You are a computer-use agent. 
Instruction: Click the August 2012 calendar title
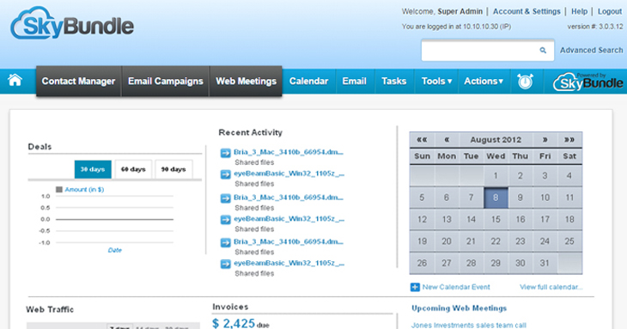[496, 139]
